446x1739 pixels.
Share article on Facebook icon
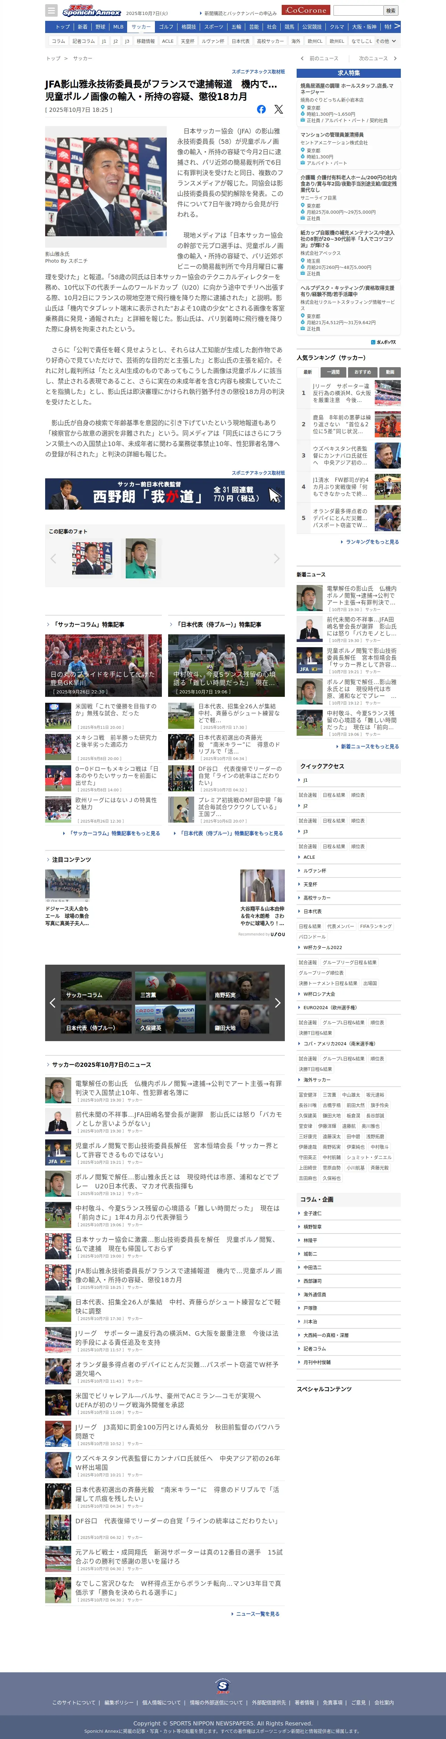point(261,109)
